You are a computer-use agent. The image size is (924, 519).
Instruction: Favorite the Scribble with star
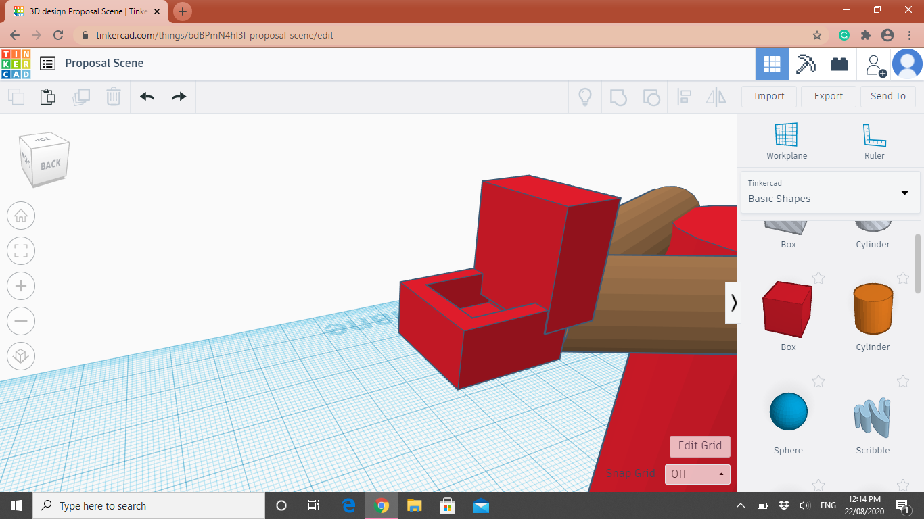click(903, 381)
